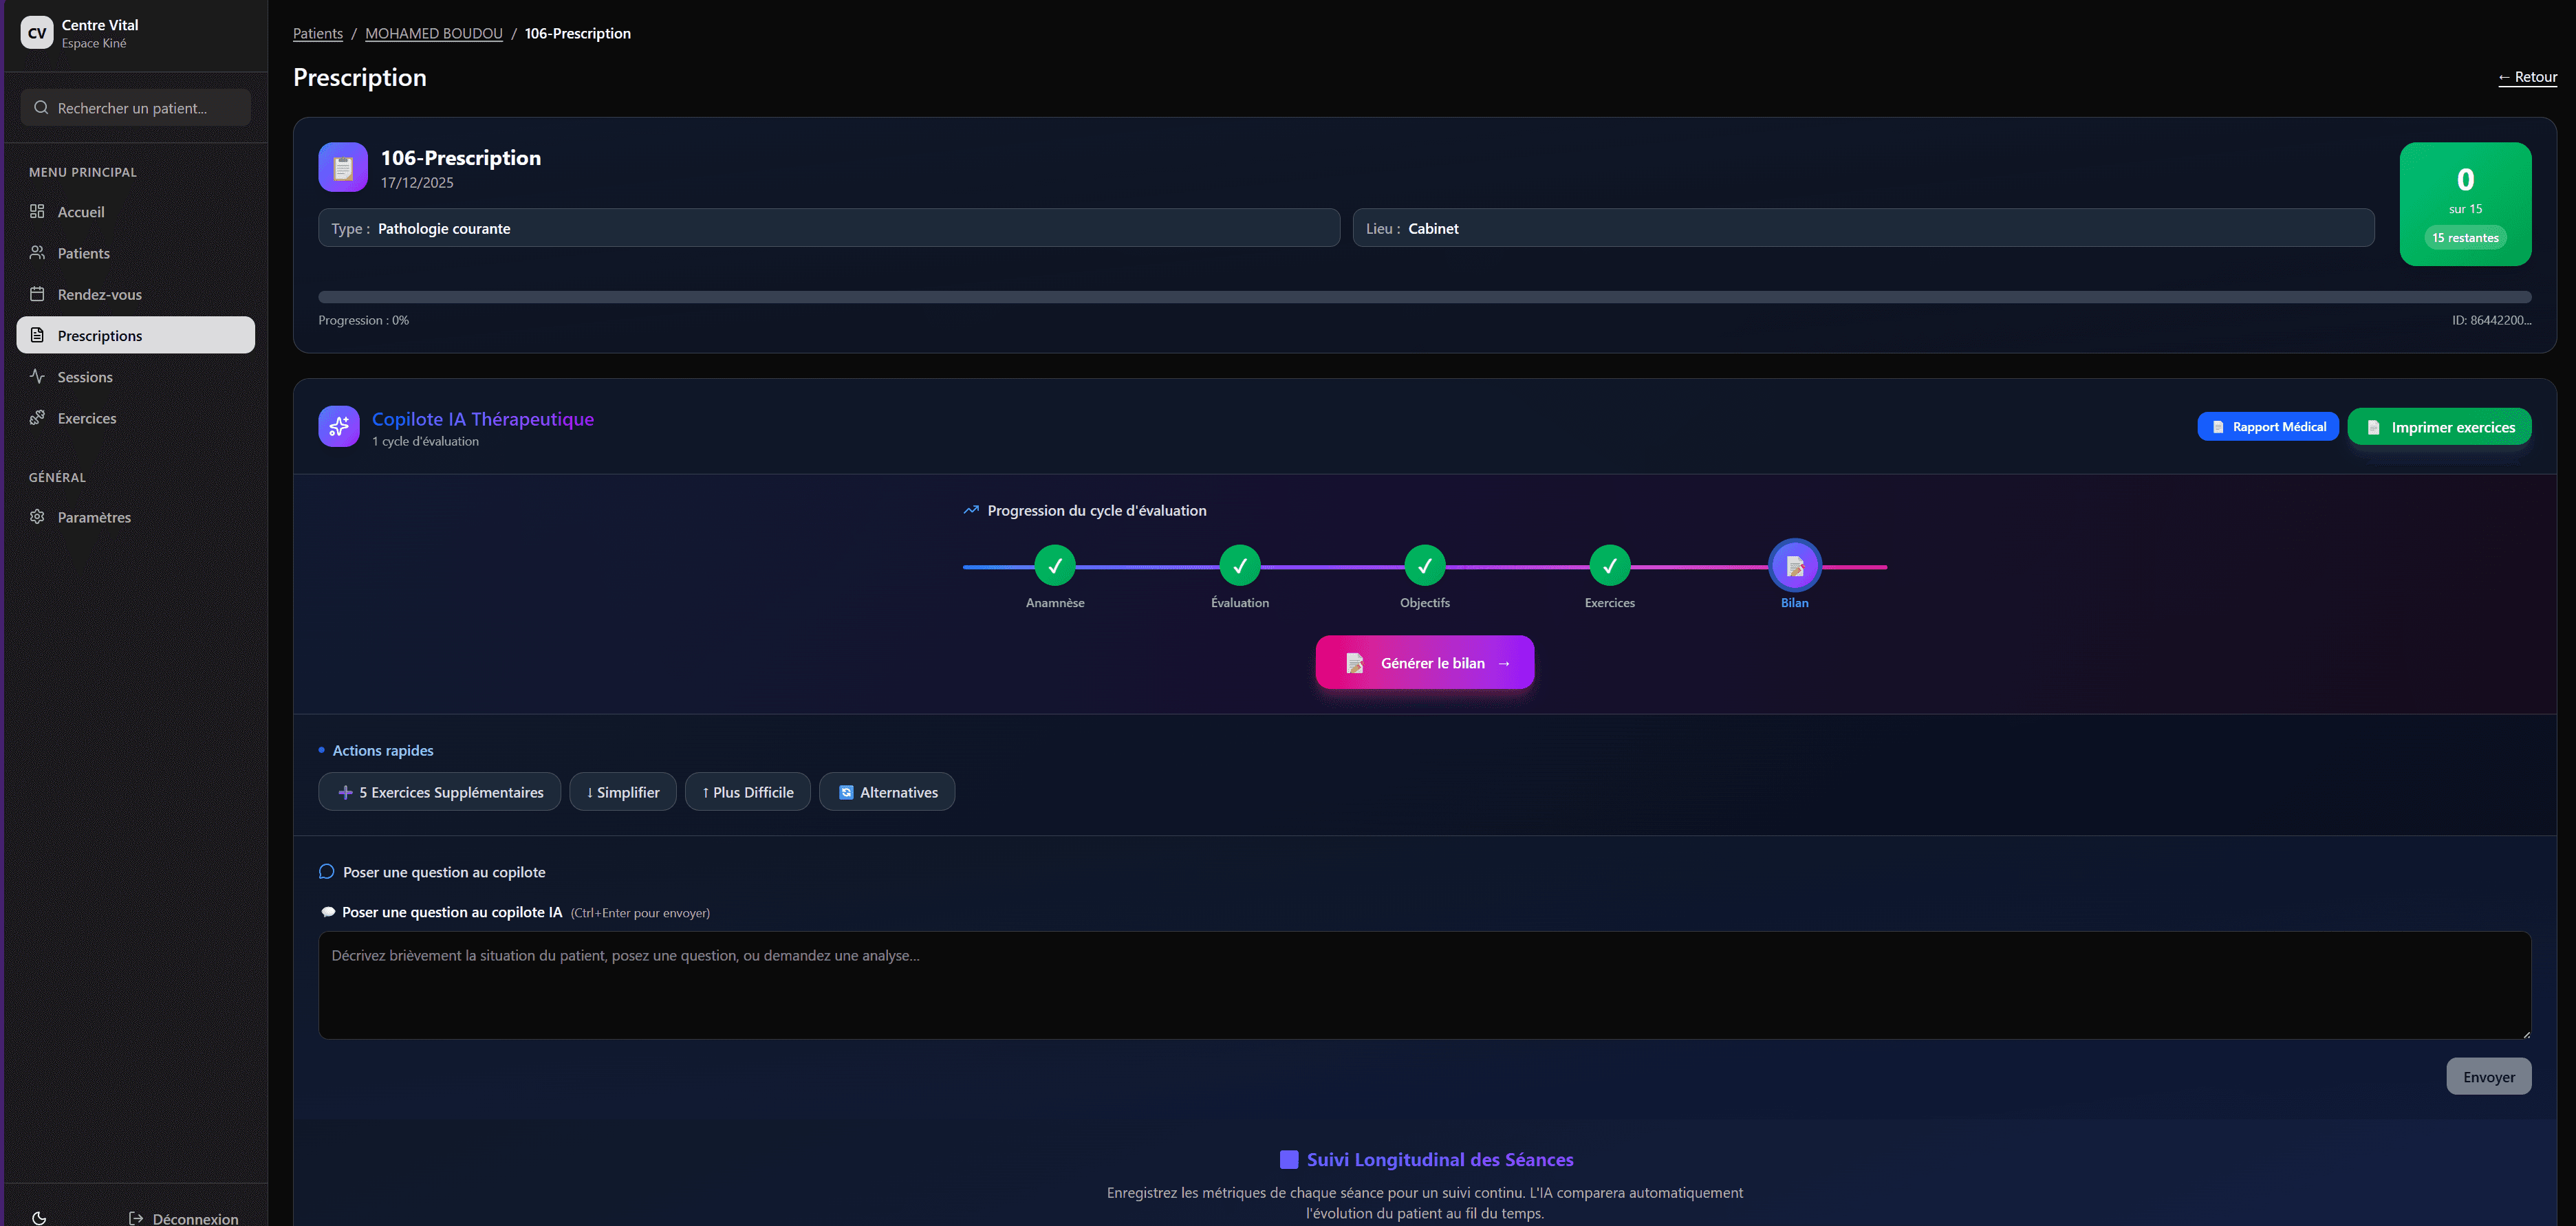Select the Bilan step icon
Screen dimensions: 2576x1226
1794,566
